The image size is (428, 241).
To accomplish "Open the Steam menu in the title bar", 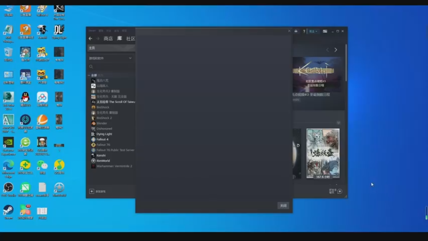I will [x=92, y=31].
